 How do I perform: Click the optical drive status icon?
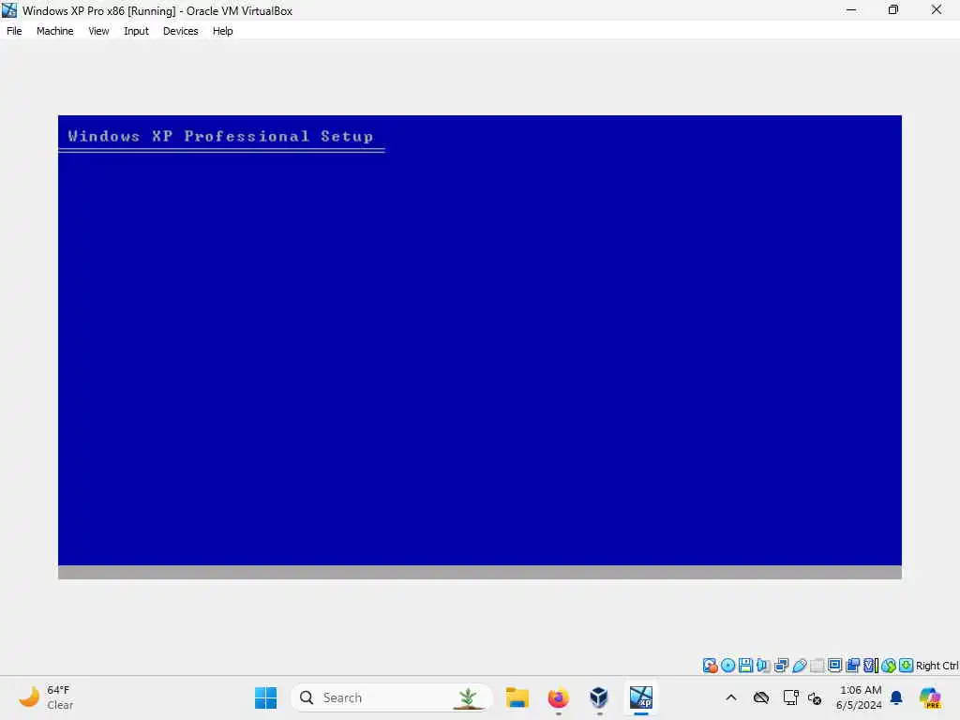click(727, 666)
